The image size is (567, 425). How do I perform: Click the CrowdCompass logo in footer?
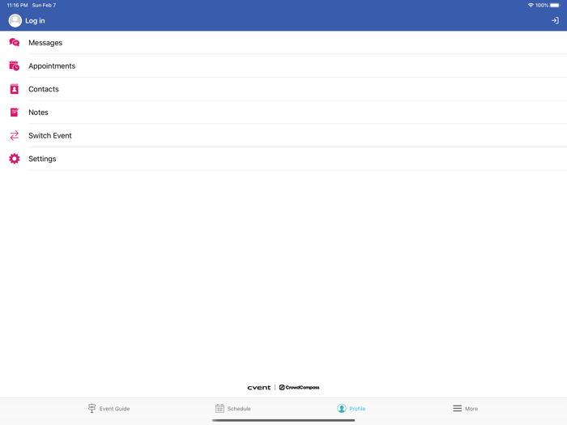point(299,388)
